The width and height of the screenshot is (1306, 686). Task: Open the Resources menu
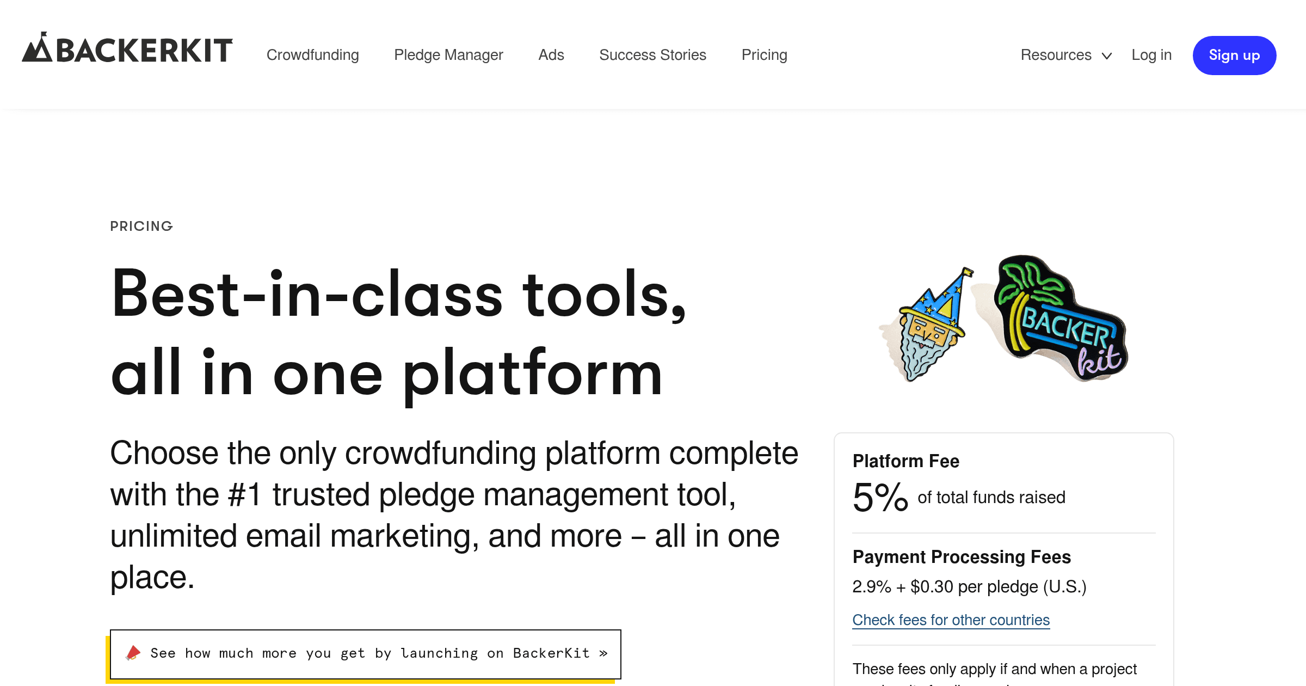pyautogui.click(x=1066, y=55)
